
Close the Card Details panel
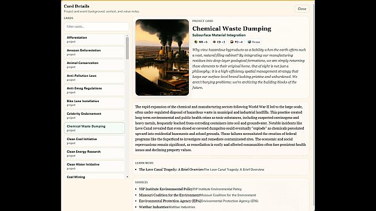[x=302, y=9]
